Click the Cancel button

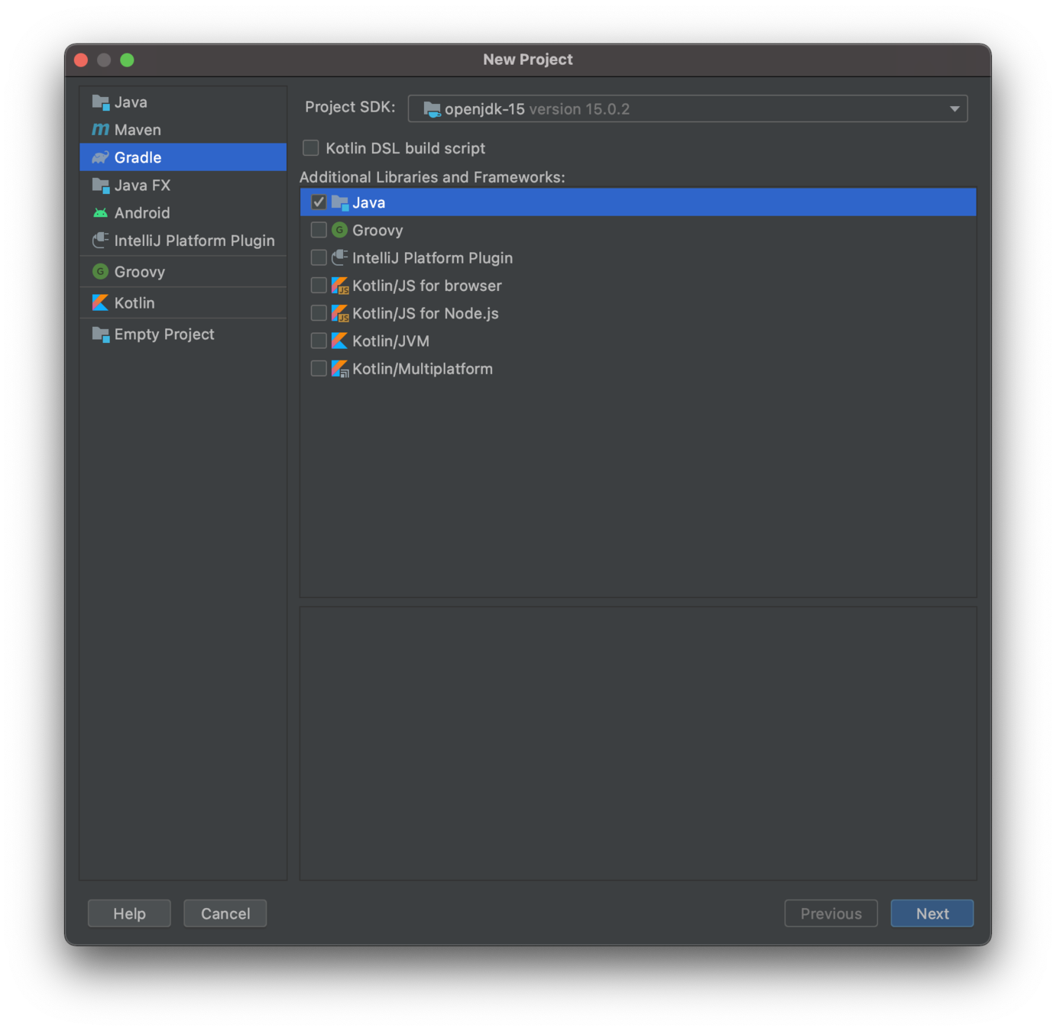[x=225, y=913]
